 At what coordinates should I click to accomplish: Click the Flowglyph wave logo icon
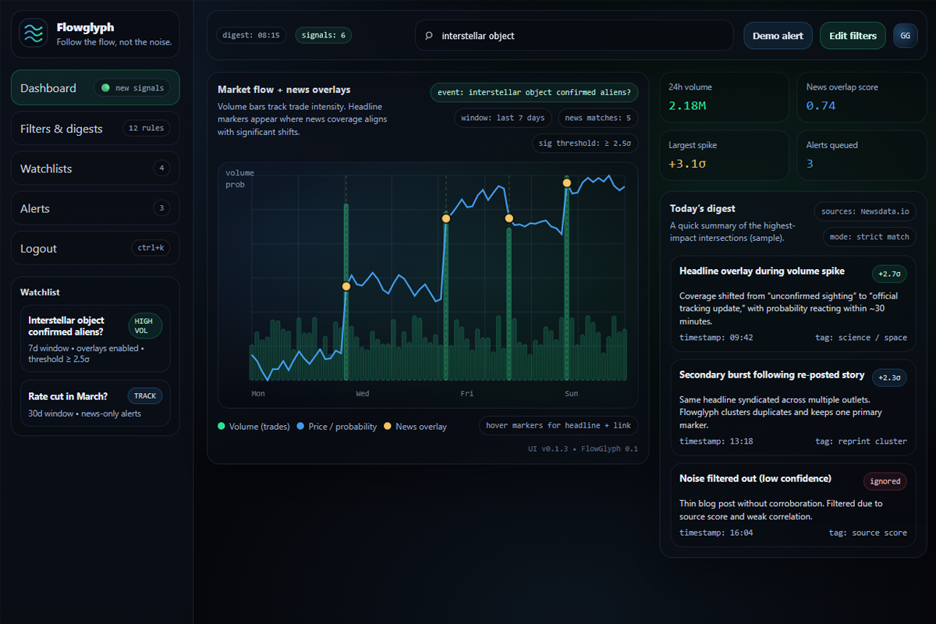34,34
